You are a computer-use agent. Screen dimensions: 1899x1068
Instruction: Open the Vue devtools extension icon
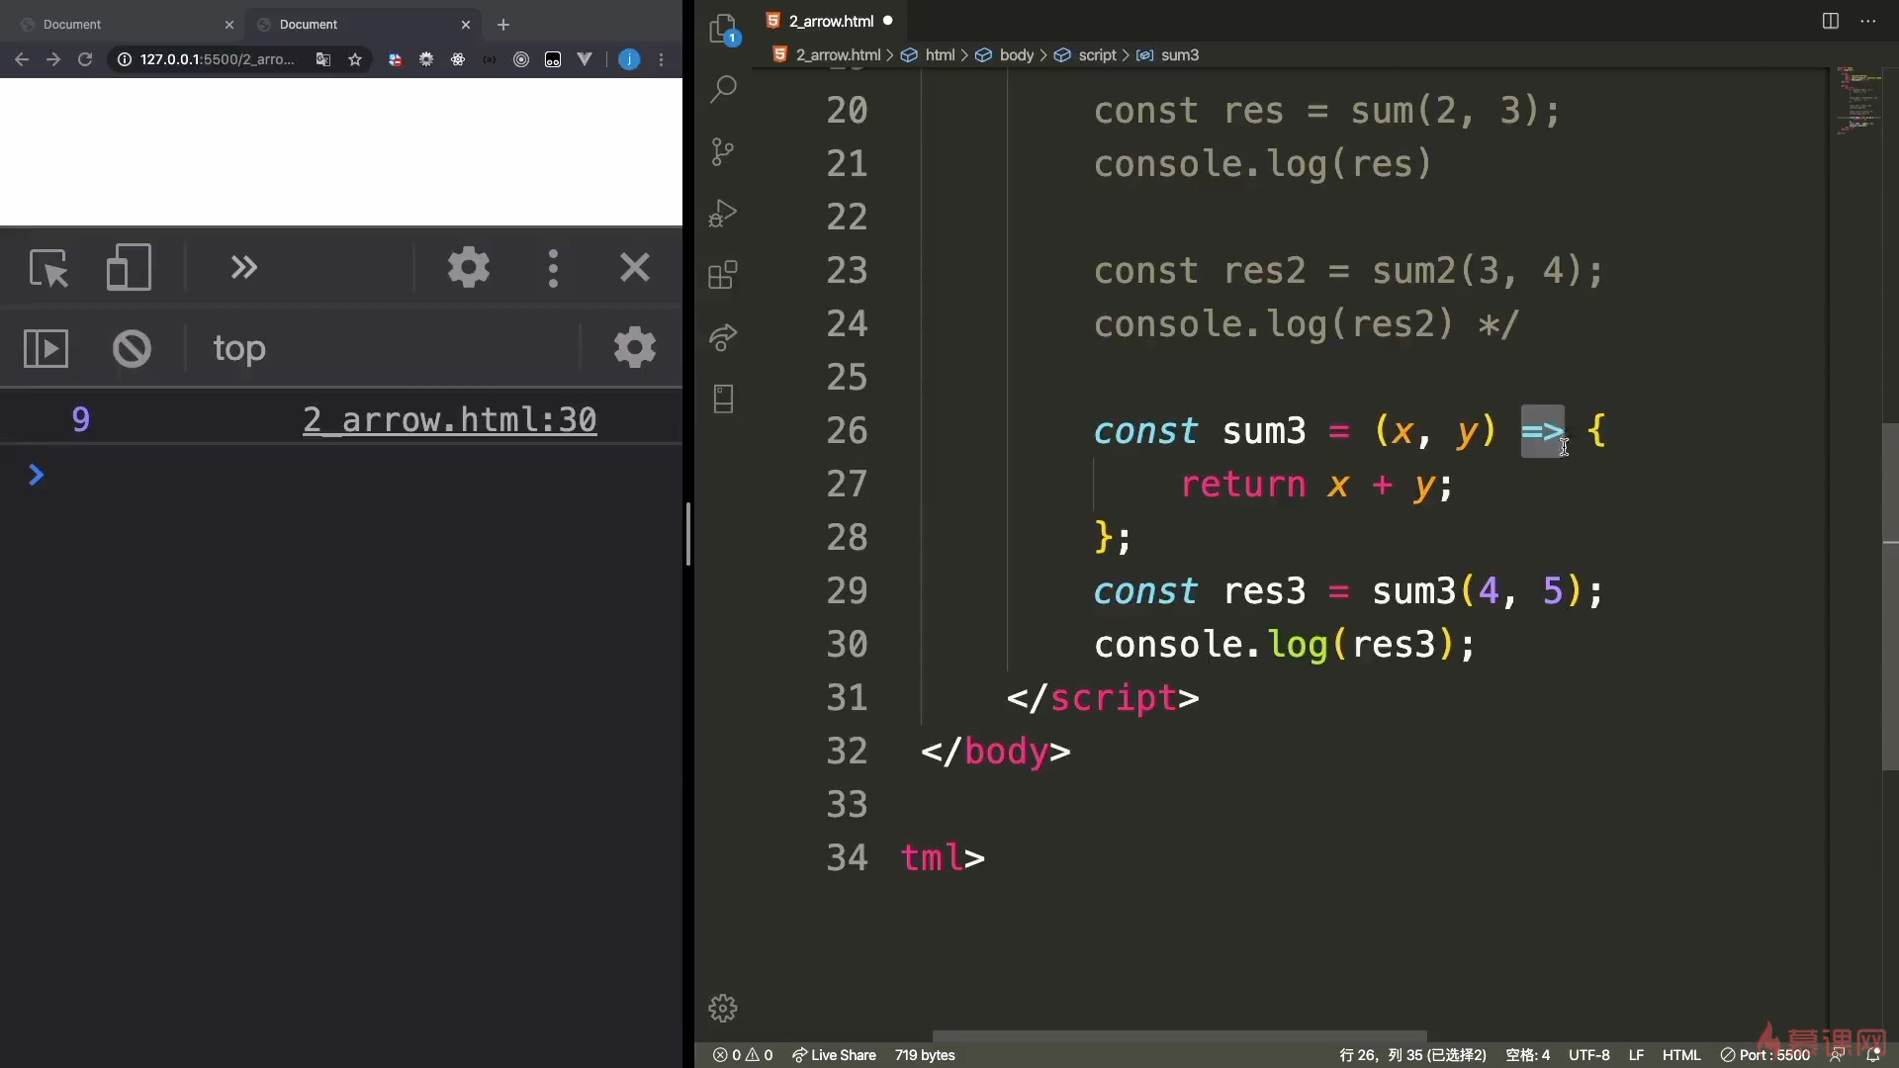tap(585, 59)
